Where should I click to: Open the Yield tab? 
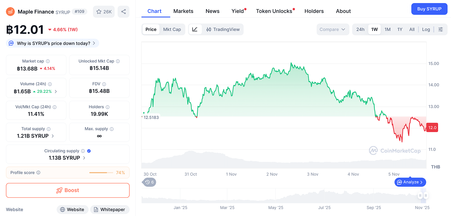[238, 11]
